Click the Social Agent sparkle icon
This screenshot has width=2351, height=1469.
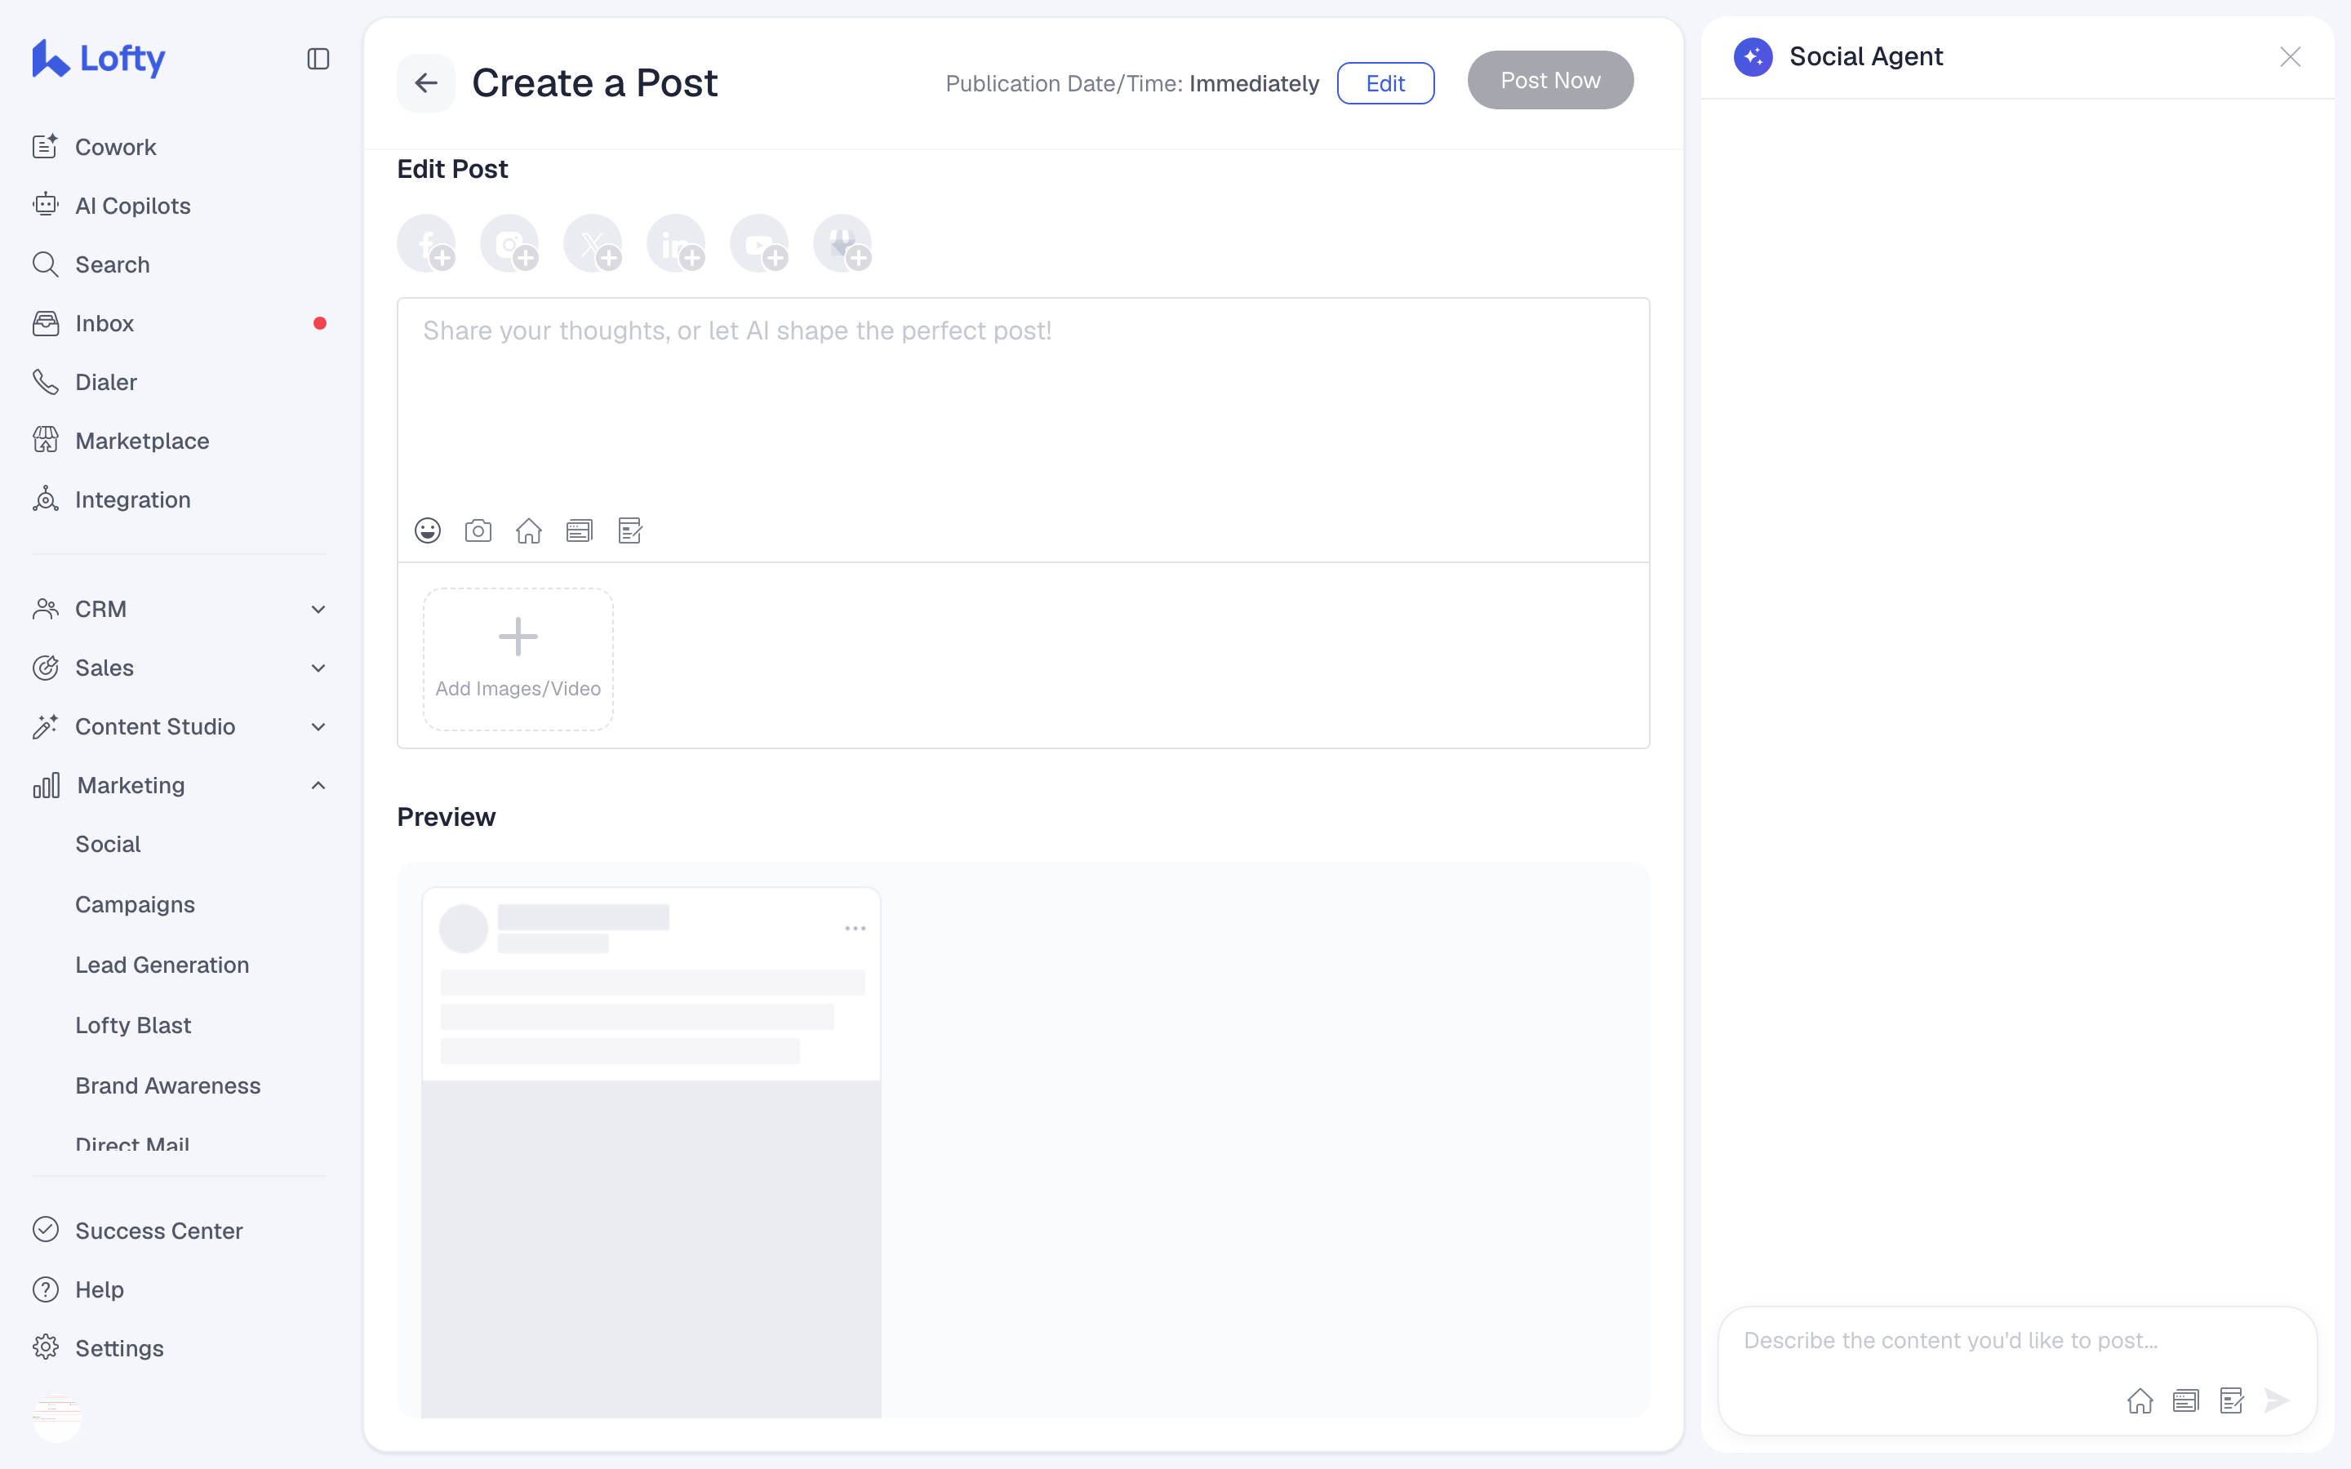click(1753, 56)
